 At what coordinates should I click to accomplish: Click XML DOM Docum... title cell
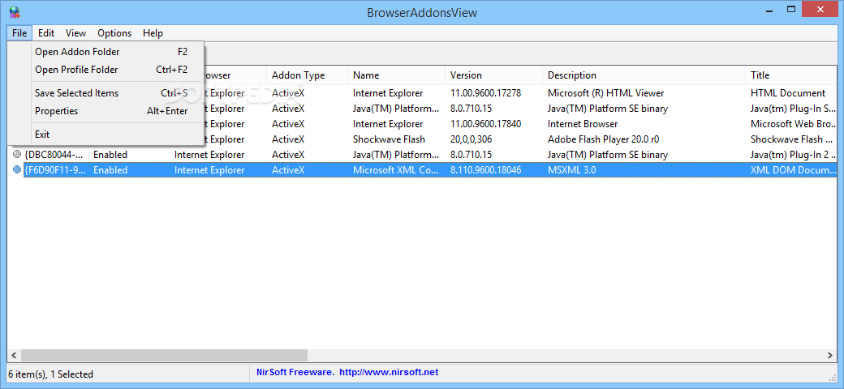794,170
